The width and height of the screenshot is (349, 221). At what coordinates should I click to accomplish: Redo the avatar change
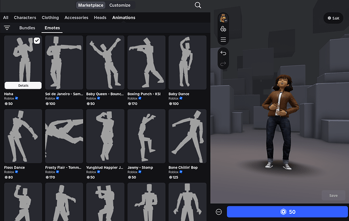click(223, 64)
